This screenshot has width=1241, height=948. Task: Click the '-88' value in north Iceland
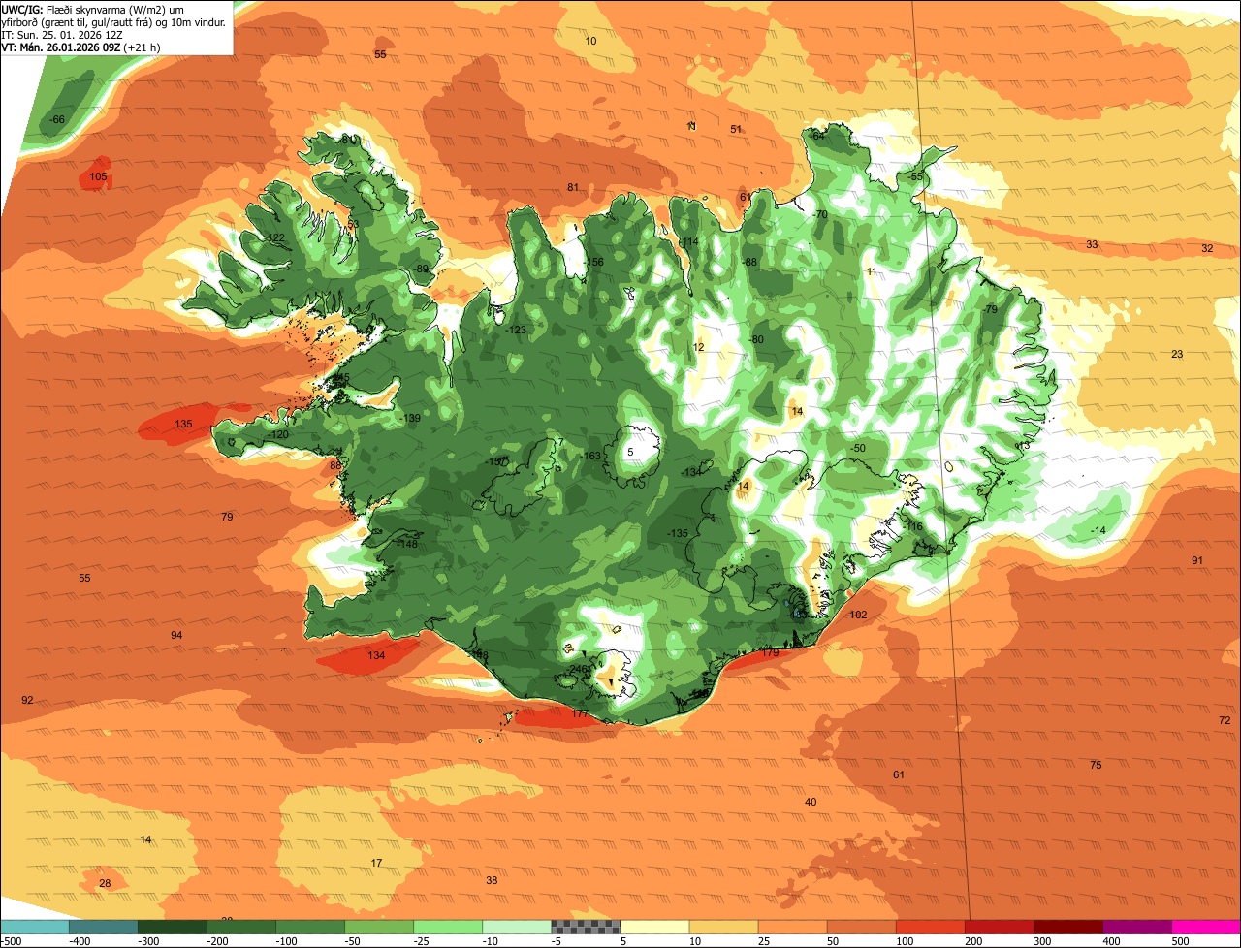click(749, 262)
